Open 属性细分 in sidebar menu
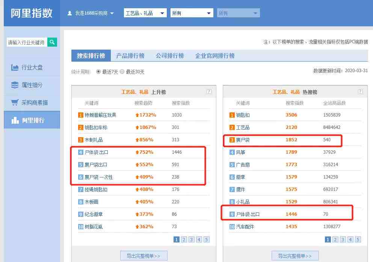Viewport: 373px width, 262px height. pyautogui.click(x=32, y=85)
